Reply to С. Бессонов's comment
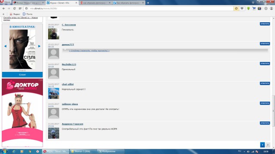Image resolution: width=275 pixels, height=154 pixels. [265, 24]
